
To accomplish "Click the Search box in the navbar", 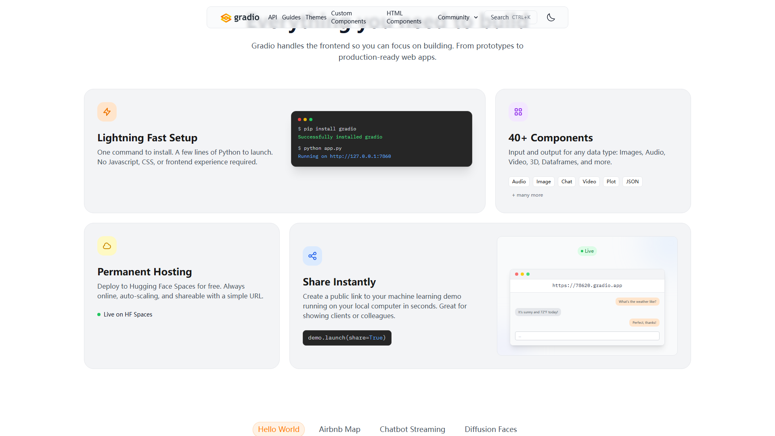I will [x=511, y=17].
